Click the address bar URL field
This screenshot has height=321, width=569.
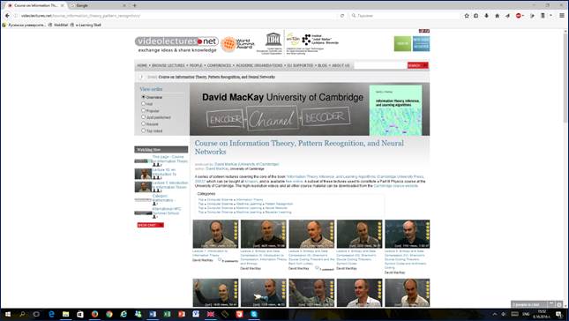[x=178, y=16]
